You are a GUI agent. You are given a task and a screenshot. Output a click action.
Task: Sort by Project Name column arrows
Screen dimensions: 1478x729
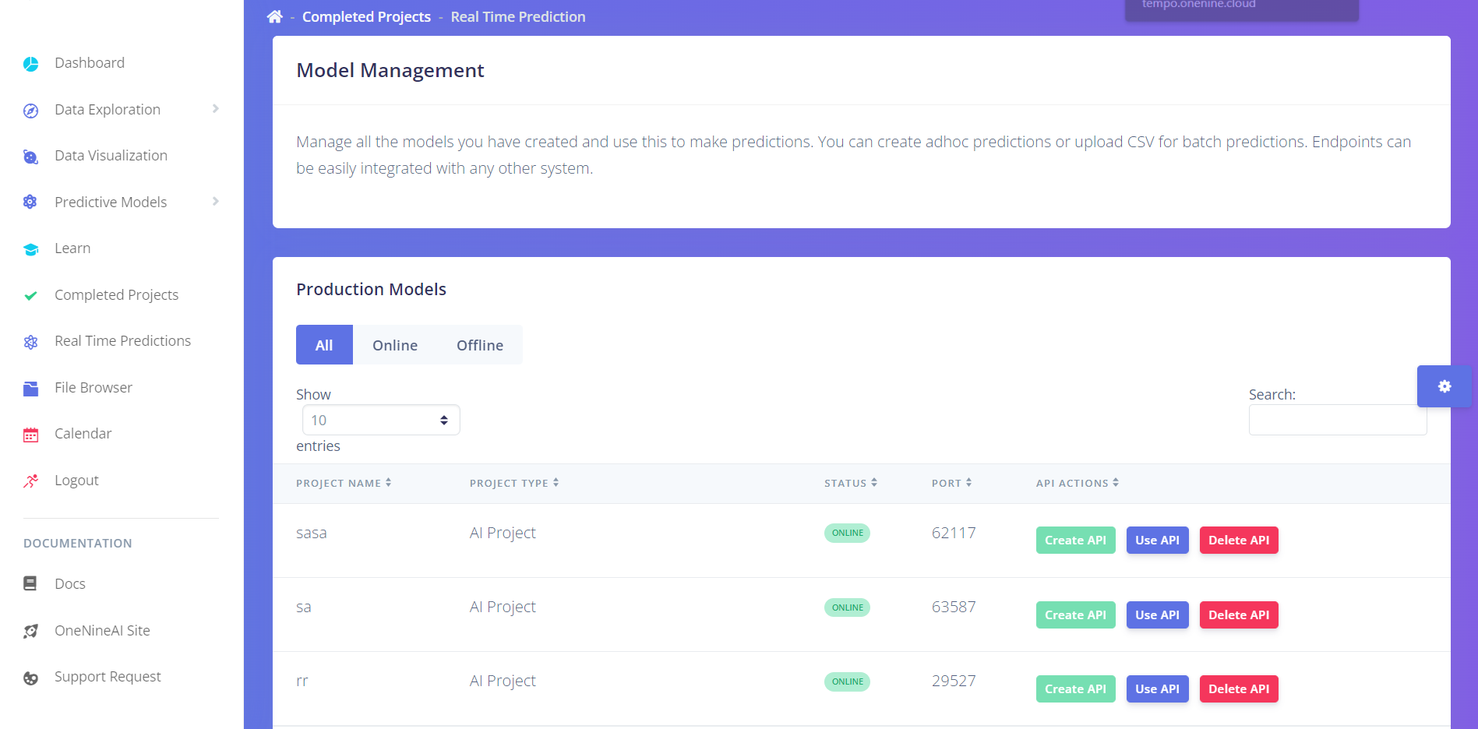(x=388, y=483)
